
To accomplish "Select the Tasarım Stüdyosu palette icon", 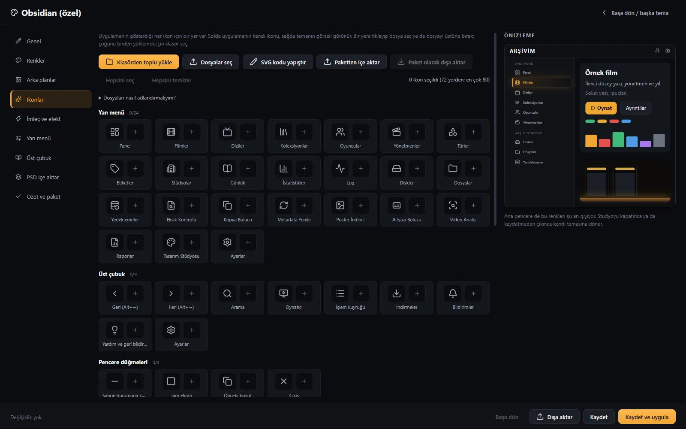I will tap(171, 242).
